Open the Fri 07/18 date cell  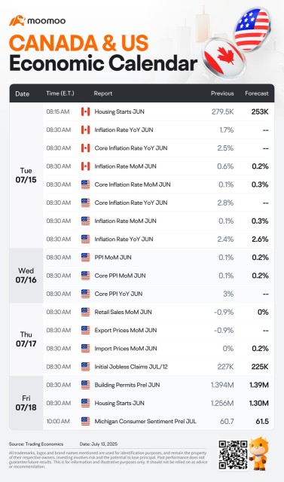tap(26, 403)
